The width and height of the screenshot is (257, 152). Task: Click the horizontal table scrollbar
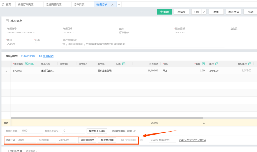107,118
